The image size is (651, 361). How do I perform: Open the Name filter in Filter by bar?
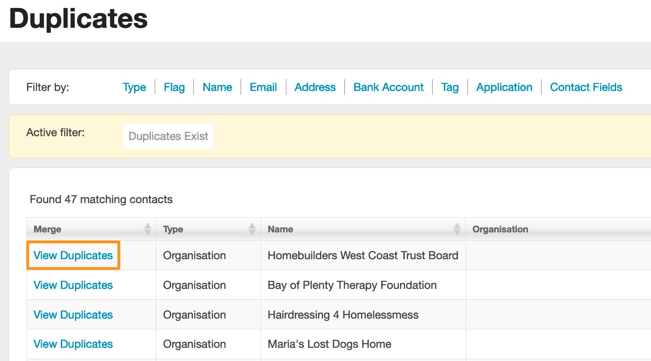click(x=217, y=87)
